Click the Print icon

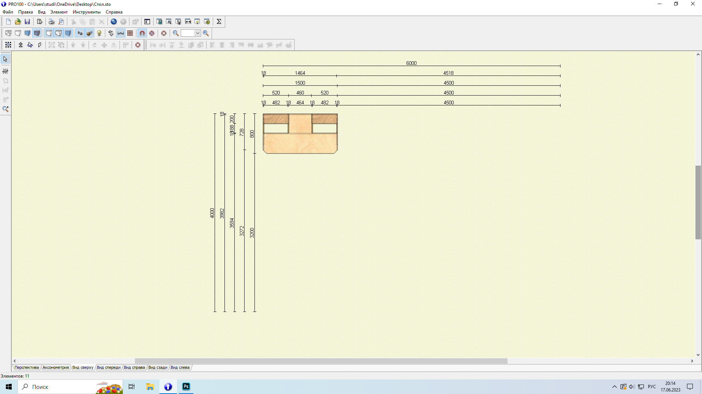52,22
